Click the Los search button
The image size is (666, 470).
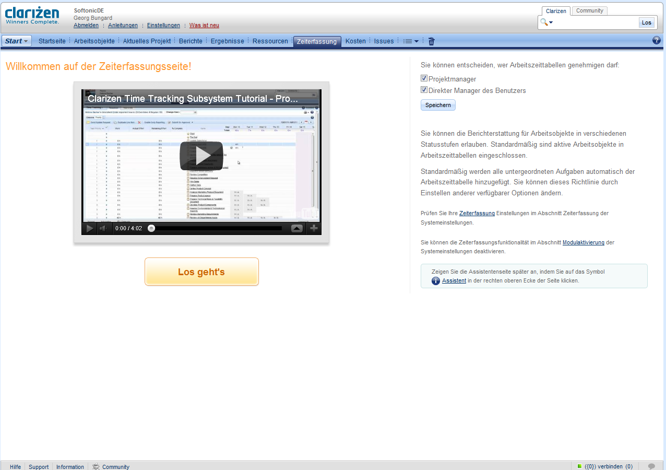click(647, 22)
